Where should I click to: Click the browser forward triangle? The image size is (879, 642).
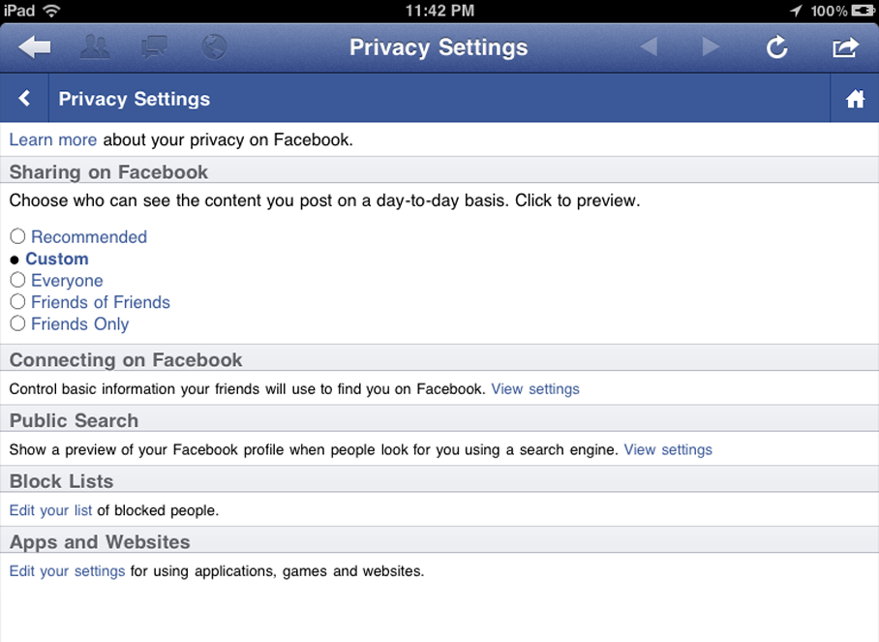coord(711,47)
